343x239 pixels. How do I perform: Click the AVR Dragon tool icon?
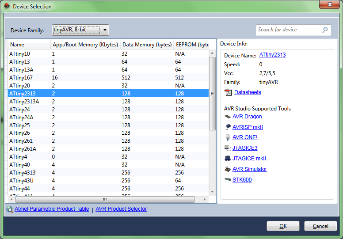(228, 117)
